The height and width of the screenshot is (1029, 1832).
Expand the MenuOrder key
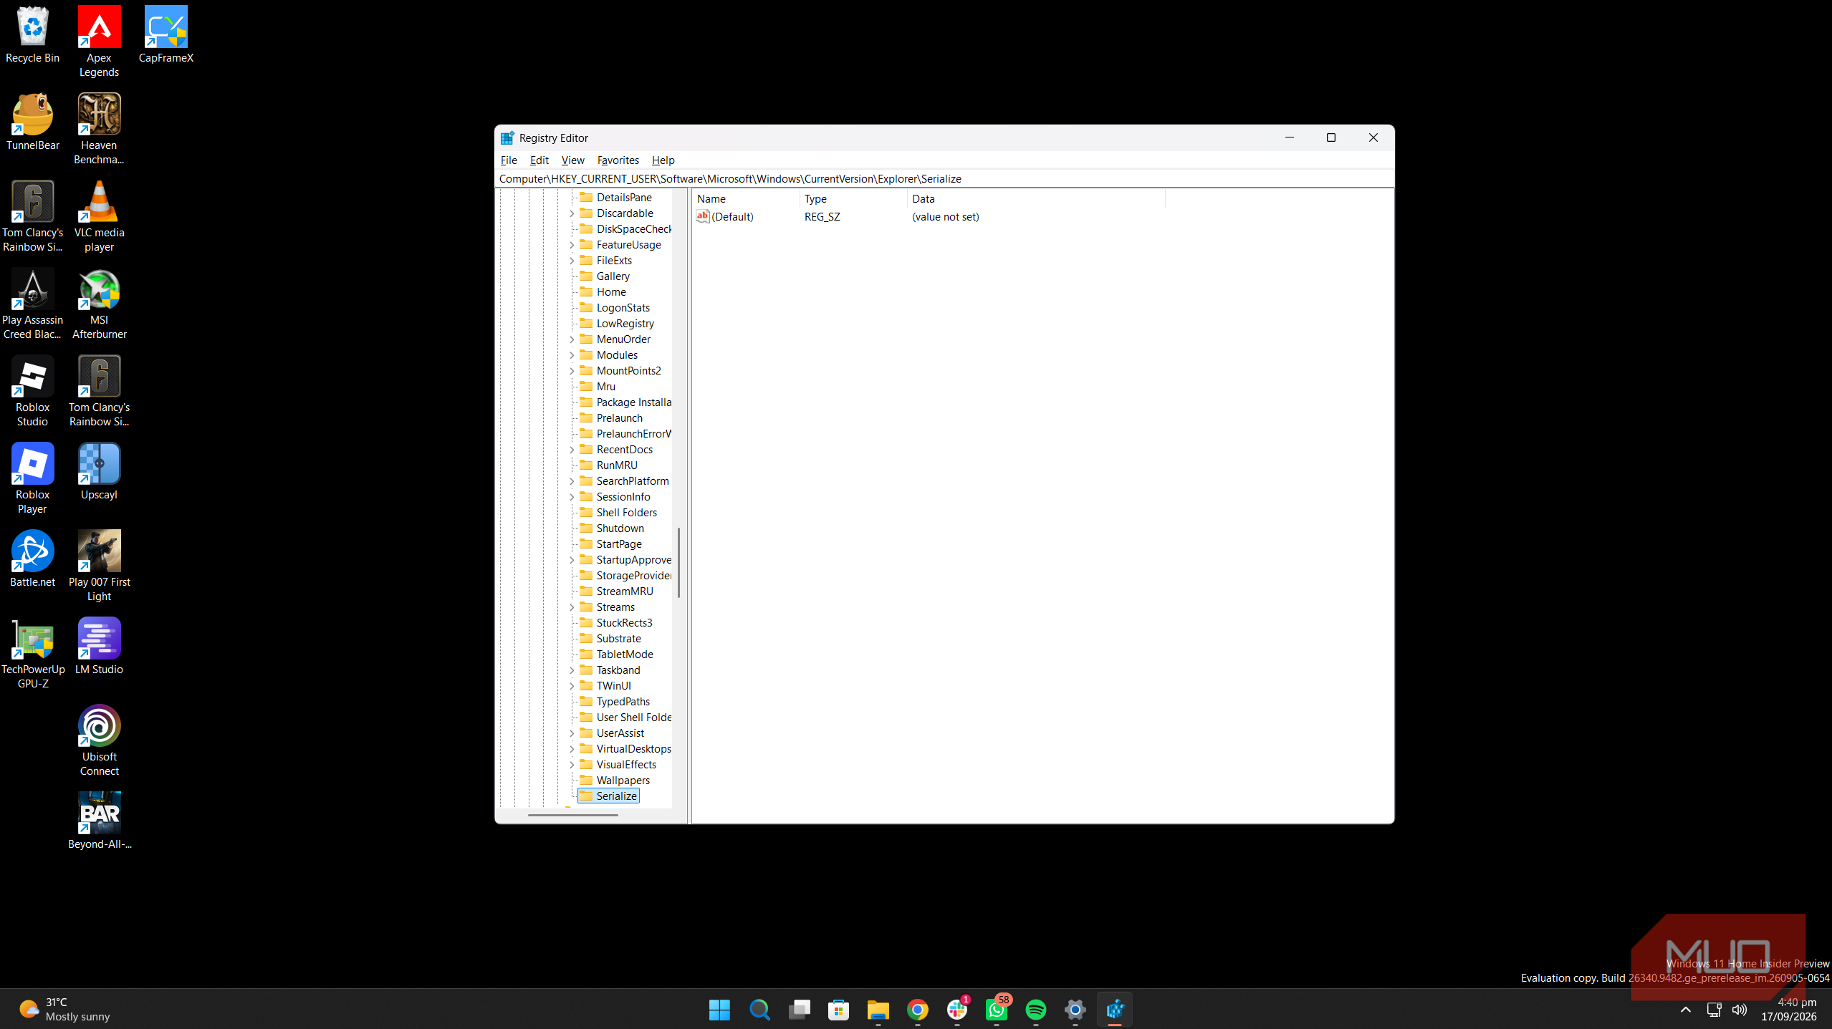point(572,339)
